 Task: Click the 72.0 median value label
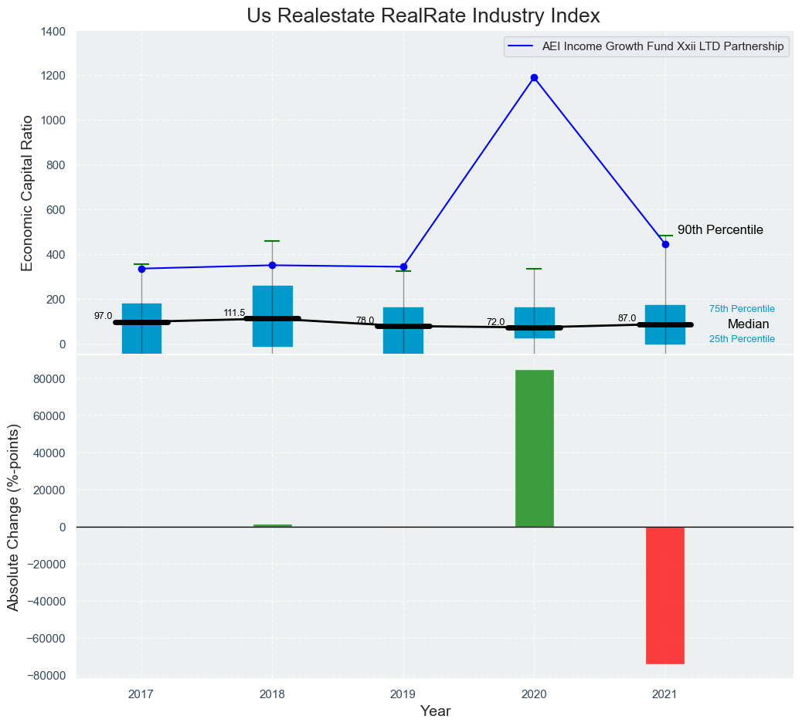click(495, 322)
